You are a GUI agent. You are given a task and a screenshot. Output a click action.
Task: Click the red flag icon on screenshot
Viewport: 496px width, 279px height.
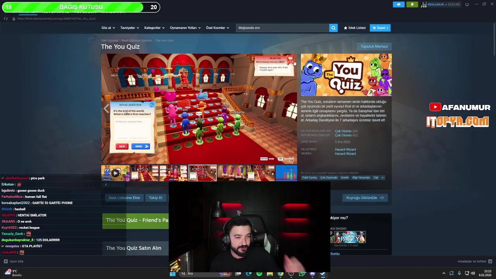[x=290, y=59]
